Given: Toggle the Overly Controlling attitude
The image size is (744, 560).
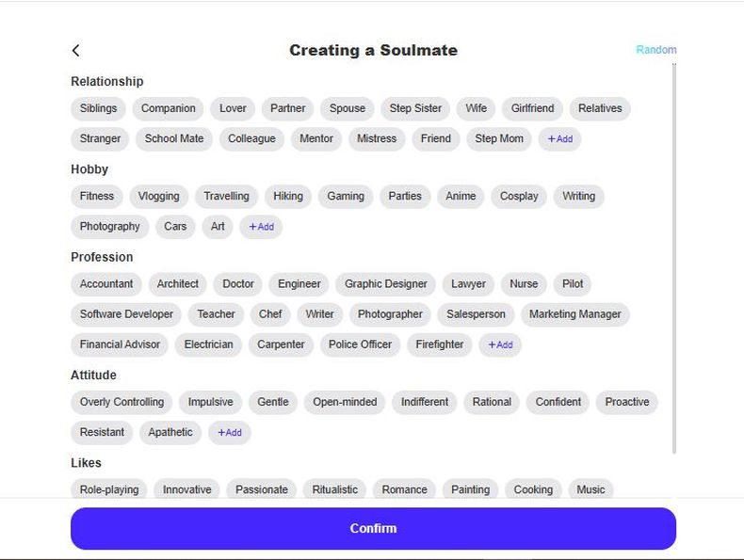Looking at the screenshot, I should coord(121,402).
